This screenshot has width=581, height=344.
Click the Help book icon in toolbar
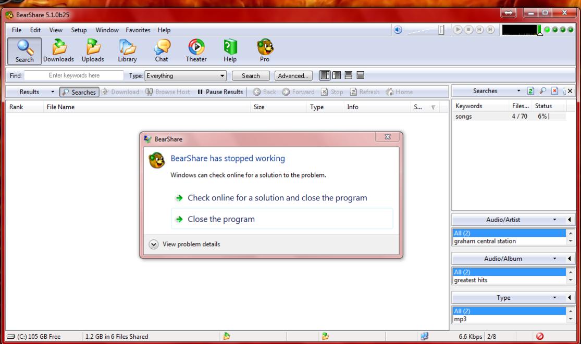(230, 50)
